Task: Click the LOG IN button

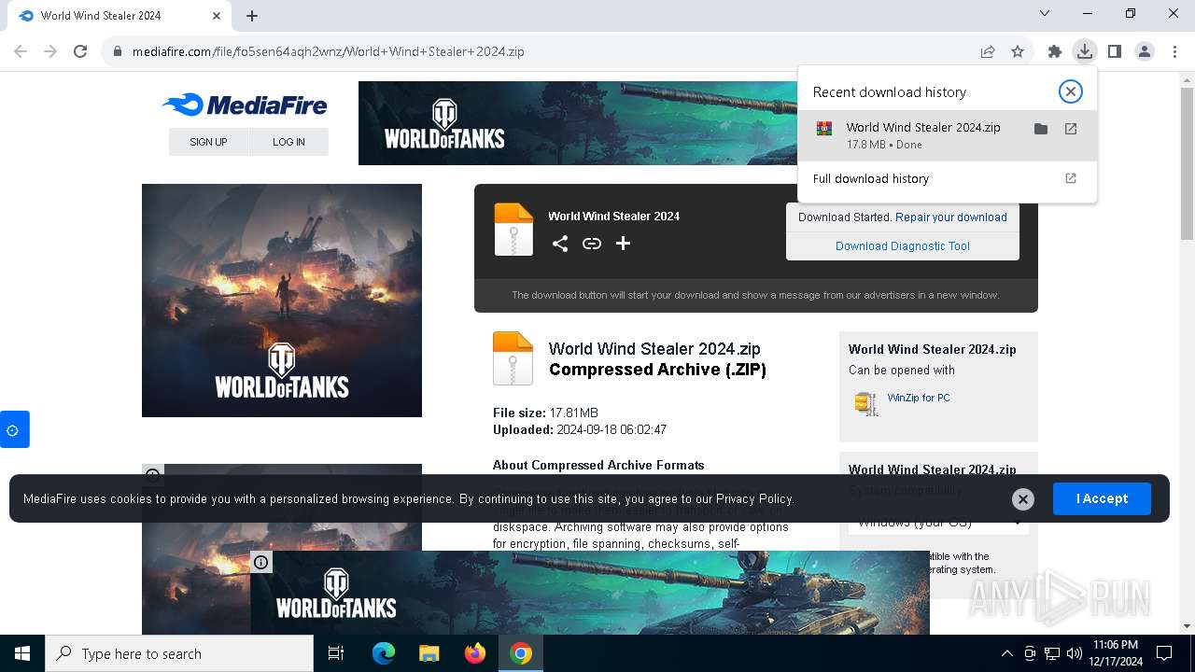Action: click(288, 142)
